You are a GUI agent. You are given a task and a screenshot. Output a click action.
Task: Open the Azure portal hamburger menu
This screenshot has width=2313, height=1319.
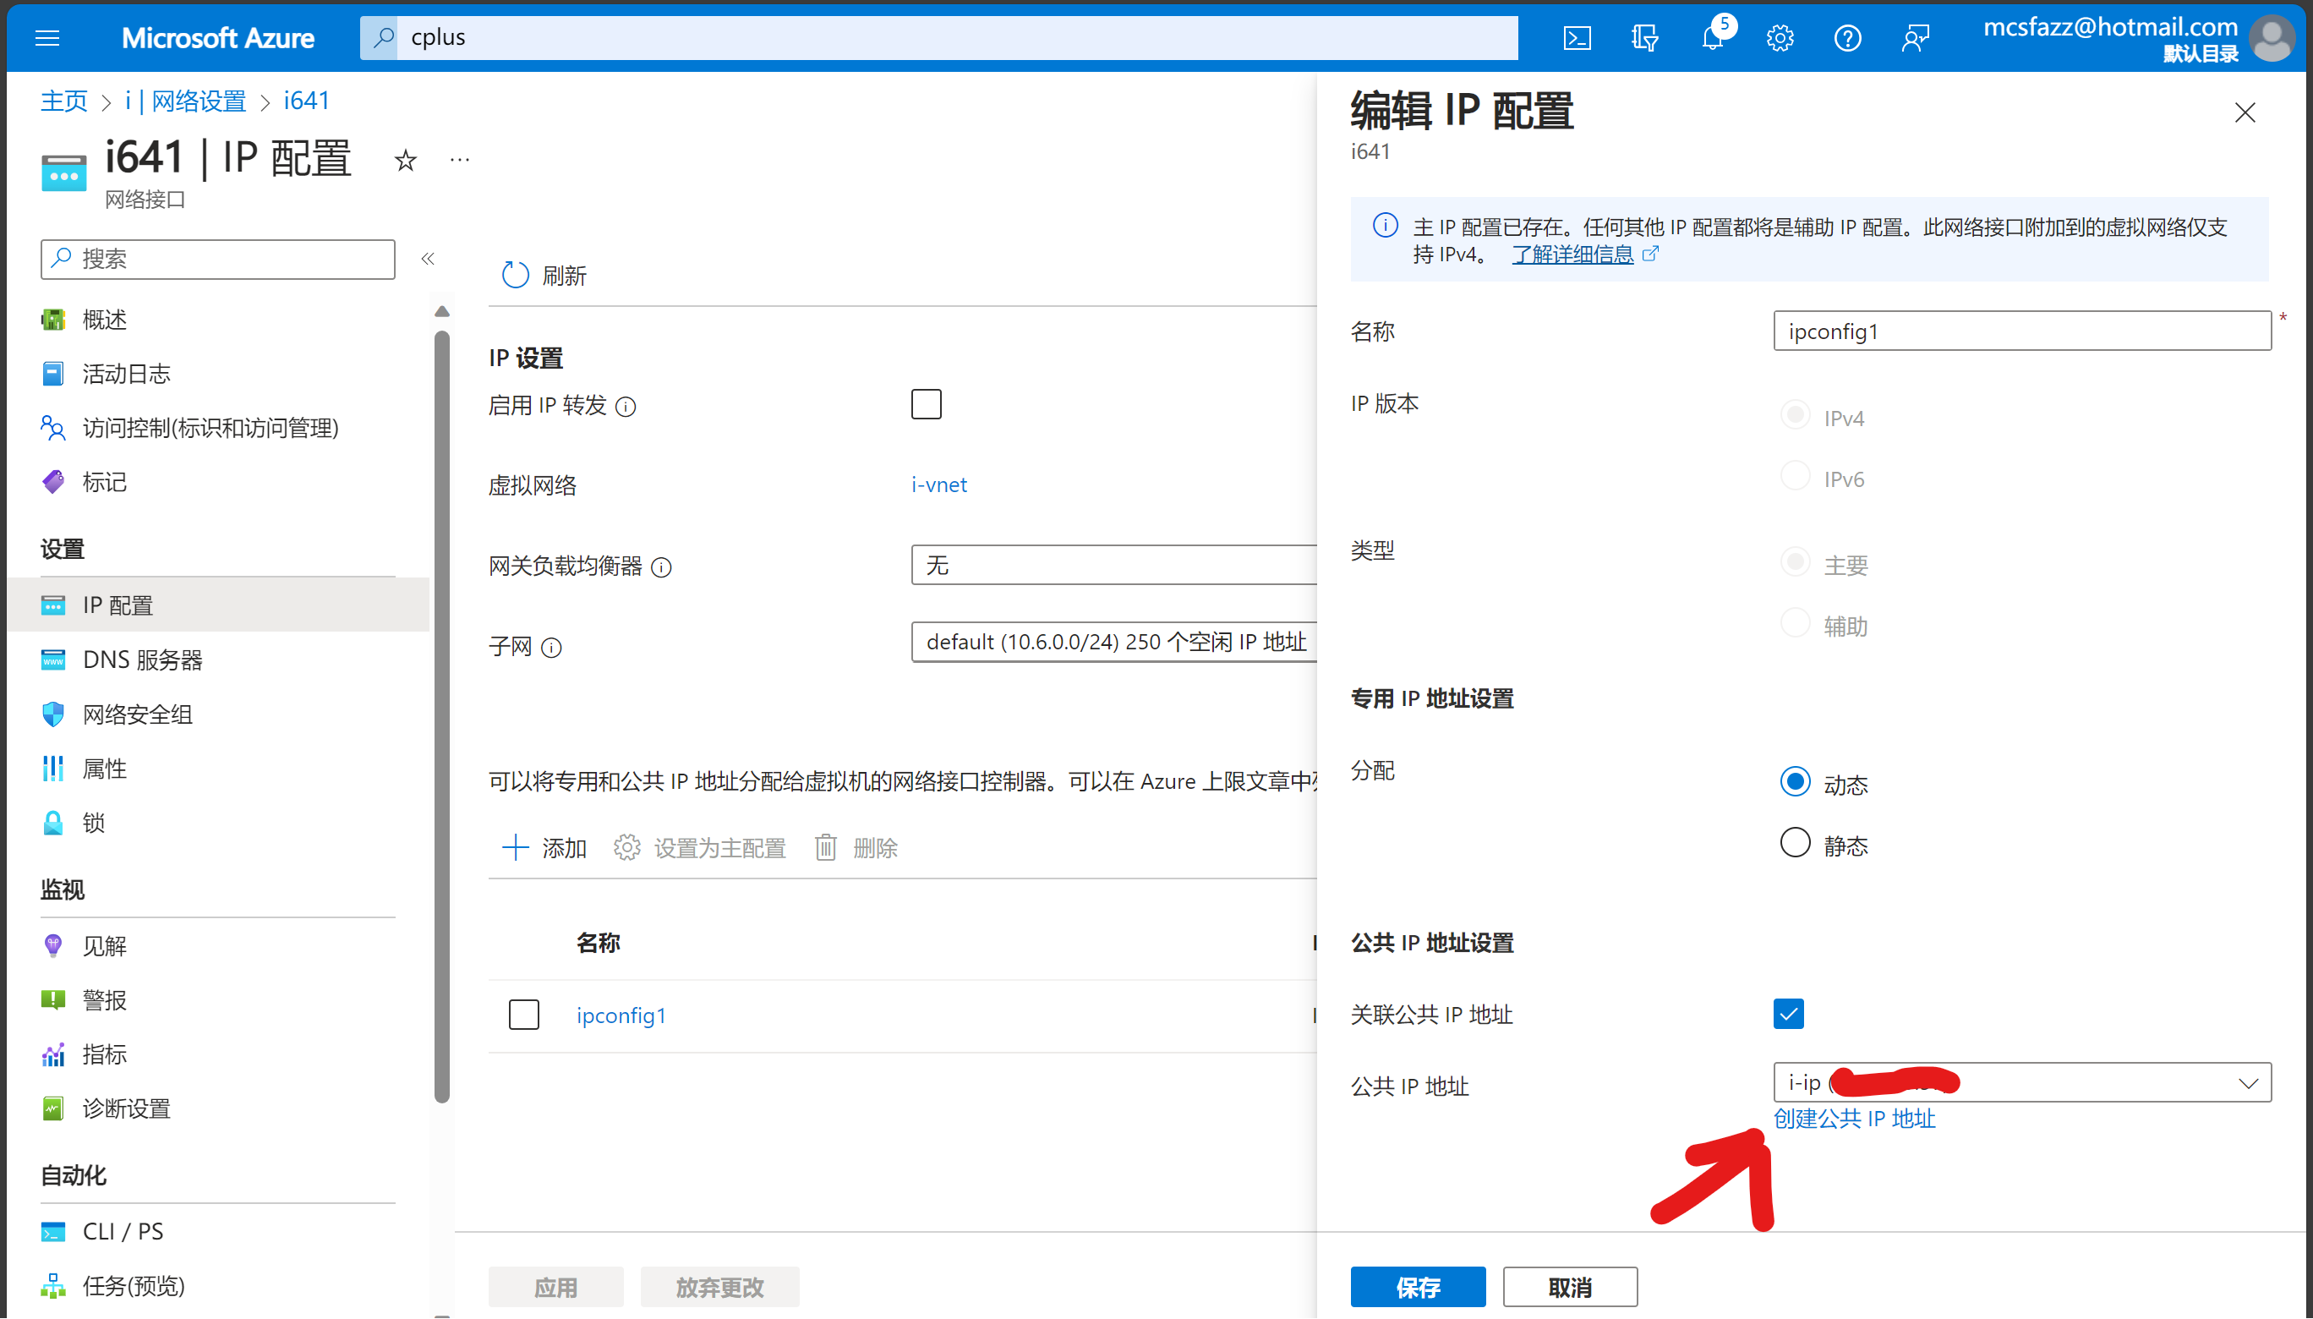click(x=47, y=38)
